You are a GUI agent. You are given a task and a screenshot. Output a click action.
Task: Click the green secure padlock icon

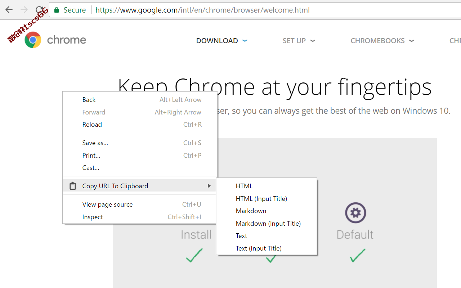click(x=57, y=10)
